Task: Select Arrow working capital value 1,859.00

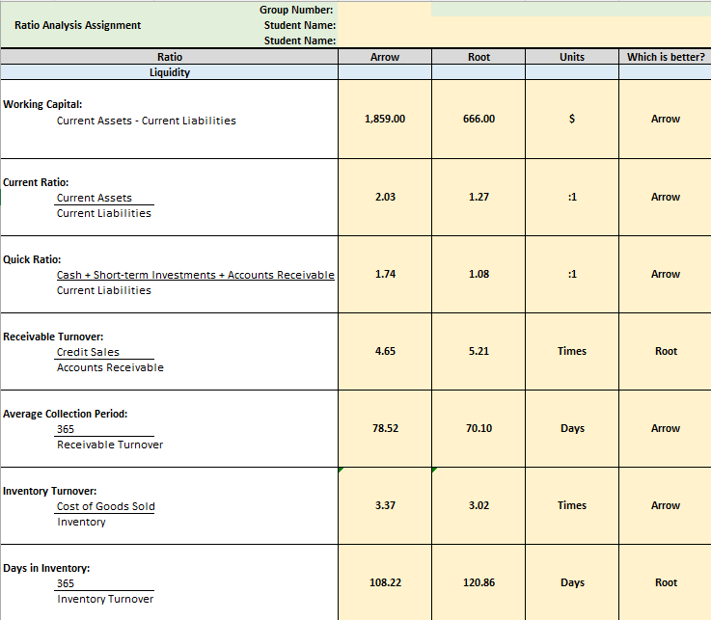Action: [385, 119]
